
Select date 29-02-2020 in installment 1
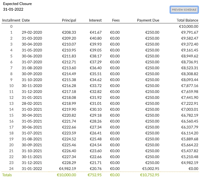pos(32,32)
